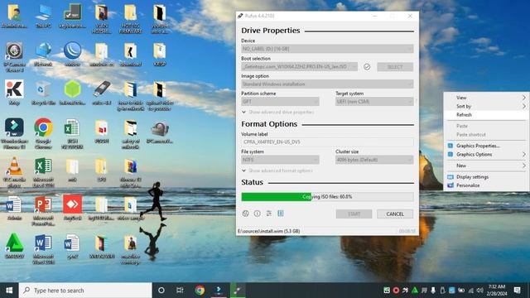This screenshot has height=298, width=530.
Task: Open the File system dropdown
Action: (x=280, y=160)
